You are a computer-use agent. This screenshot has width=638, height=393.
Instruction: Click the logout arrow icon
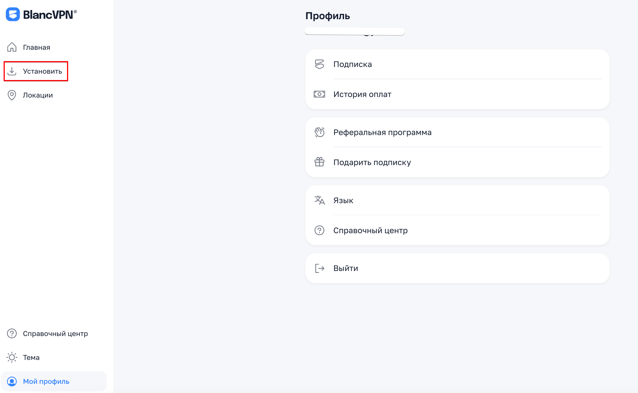[319, 268]
